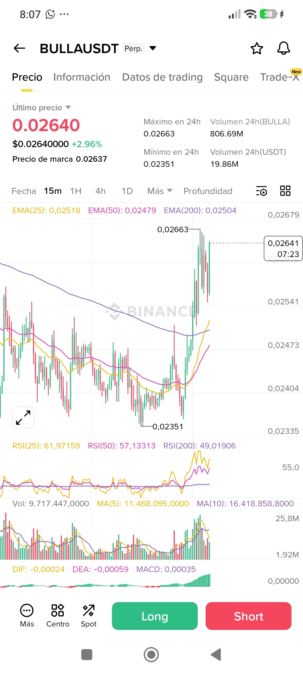Image resolution: width=303 pixels, height=674 pixels.
Task: Expand Más timeframe dropdown
Action: coord(160,191)
